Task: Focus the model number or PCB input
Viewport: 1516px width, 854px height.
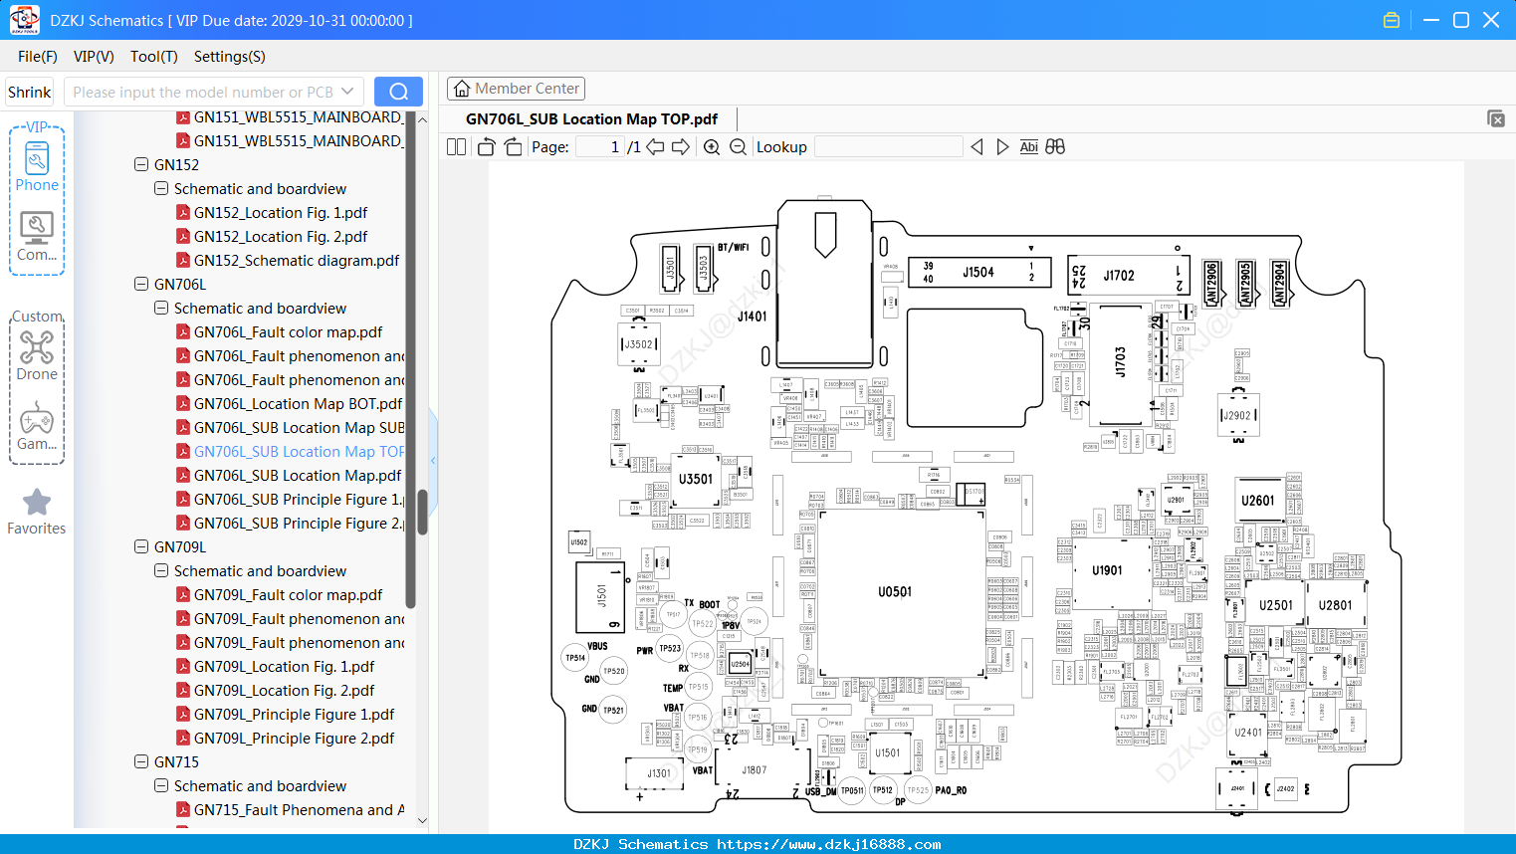Action: click(203, 92)
